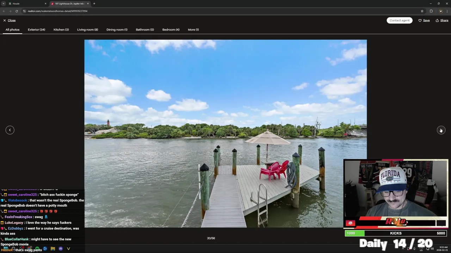The image size is (451, 253).
Task: Click the 20/56 photo counter
Action: (x=211, y=238)
